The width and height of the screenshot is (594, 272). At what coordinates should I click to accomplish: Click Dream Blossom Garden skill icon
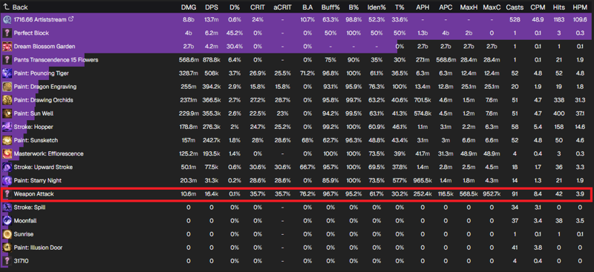[x=7, y=47]
